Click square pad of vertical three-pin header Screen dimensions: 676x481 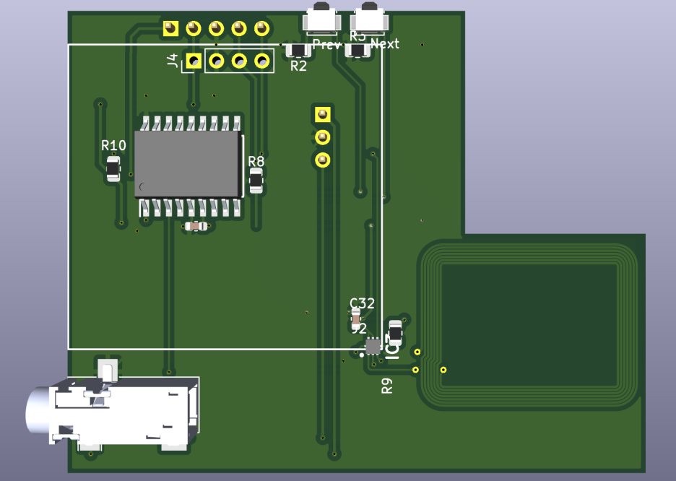[x=323, y=113]
